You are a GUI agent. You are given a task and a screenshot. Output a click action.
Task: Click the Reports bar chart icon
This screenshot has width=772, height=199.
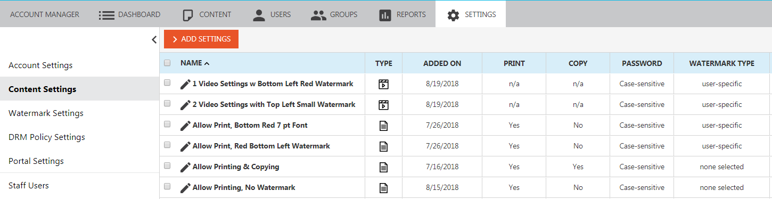(x=385, y=15)
